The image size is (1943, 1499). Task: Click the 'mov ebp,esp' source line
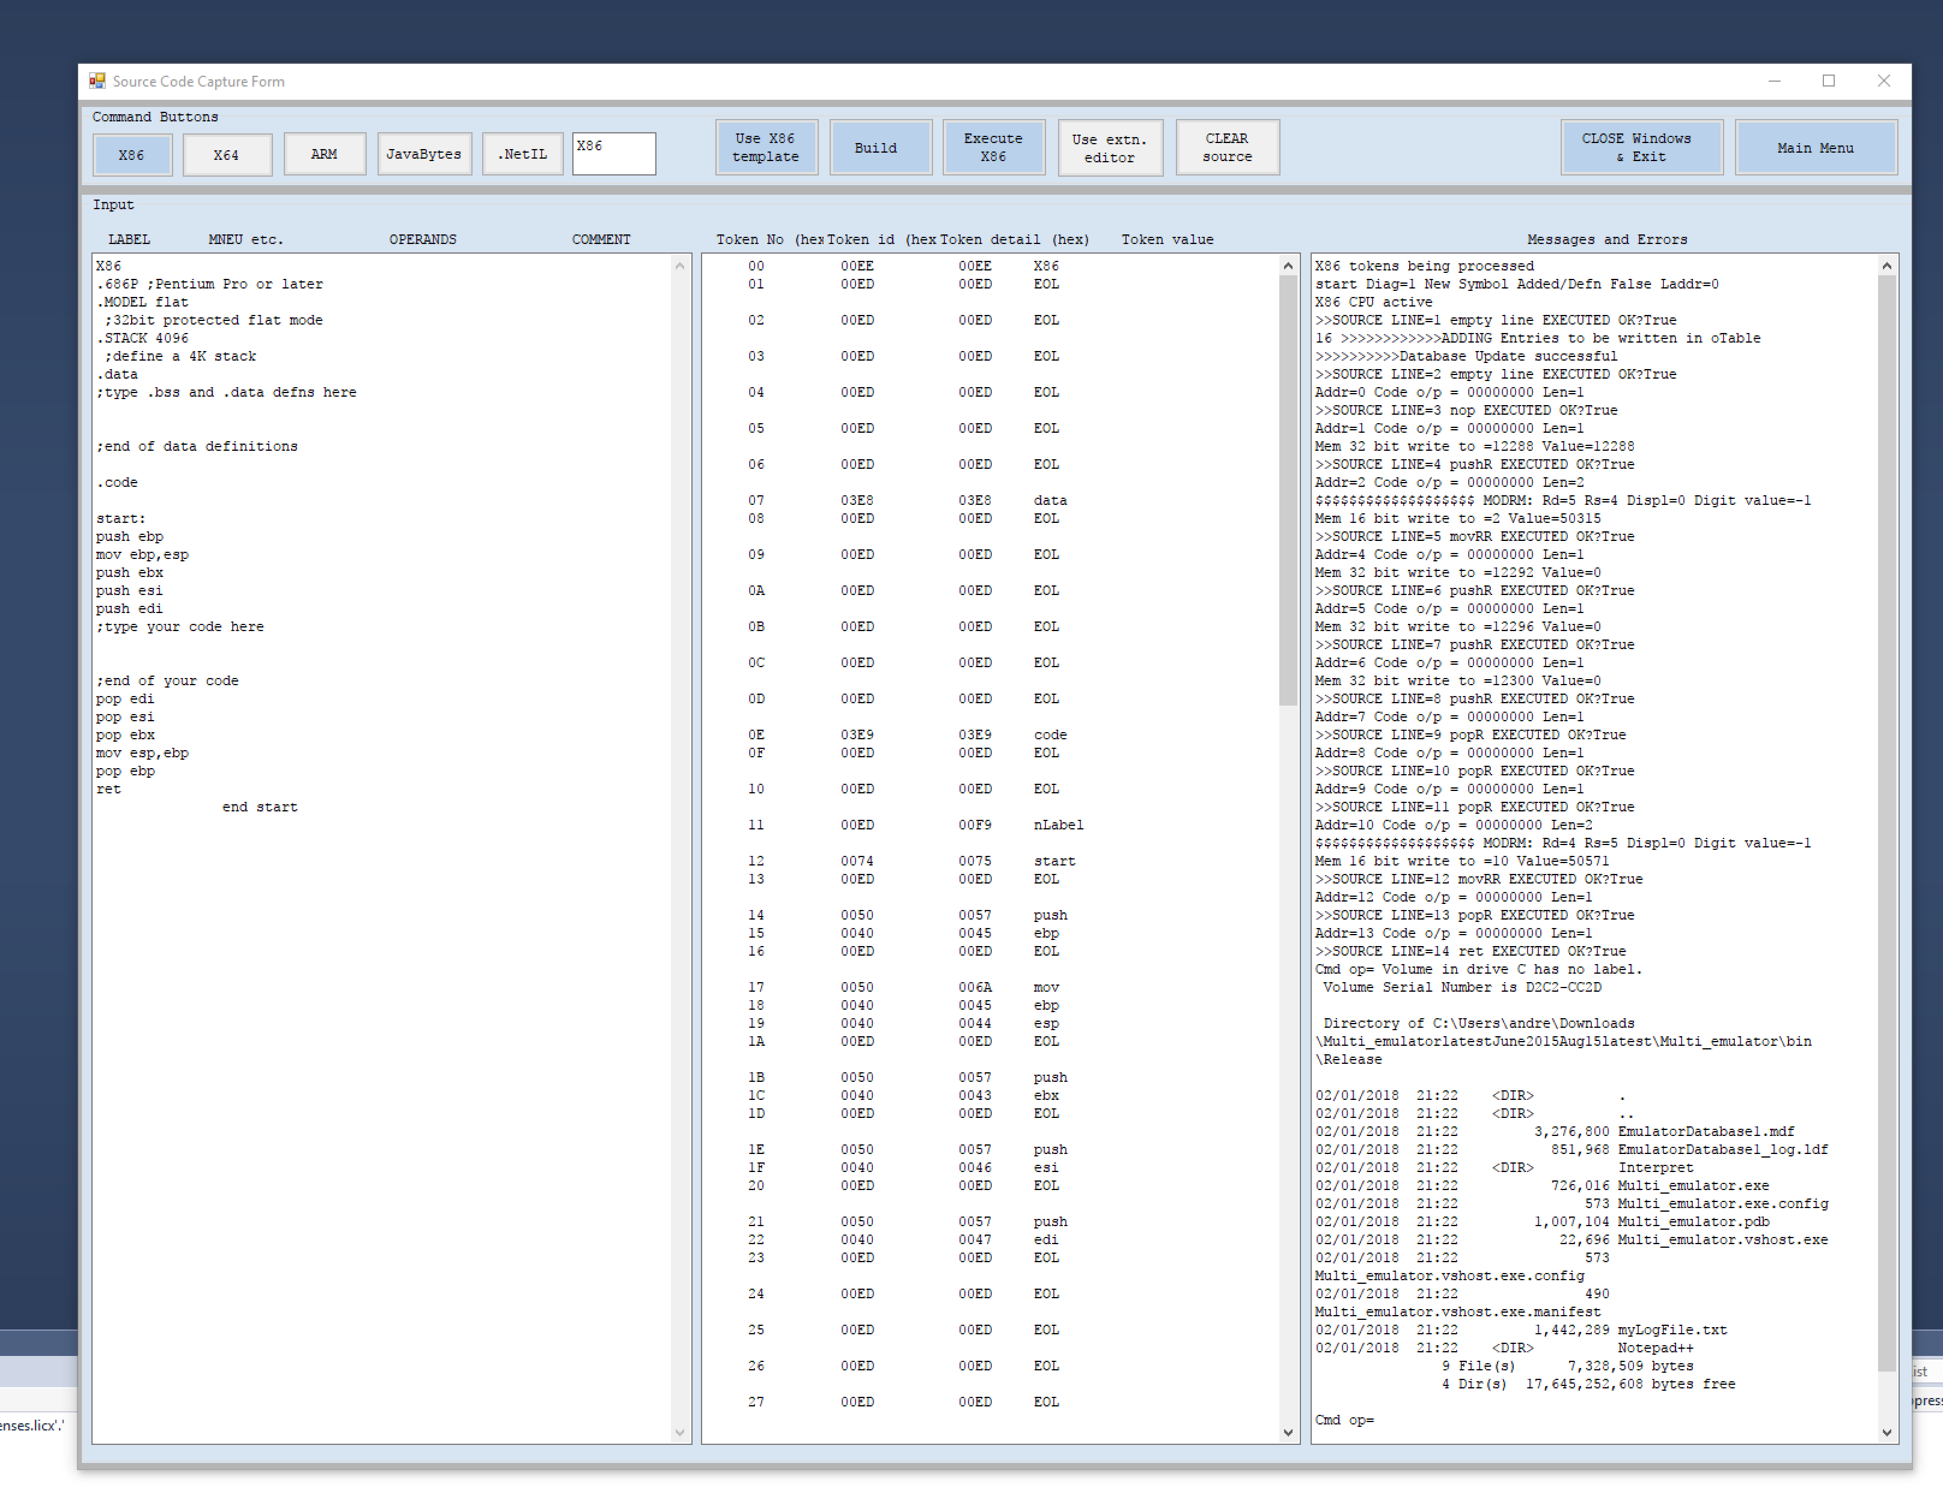click(142, 554)
